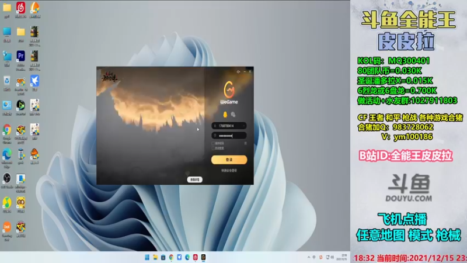The height and width of the screenshot is (263, 467).
Task: Open File Explorer from the taskbar
Action: coord(155,257)
